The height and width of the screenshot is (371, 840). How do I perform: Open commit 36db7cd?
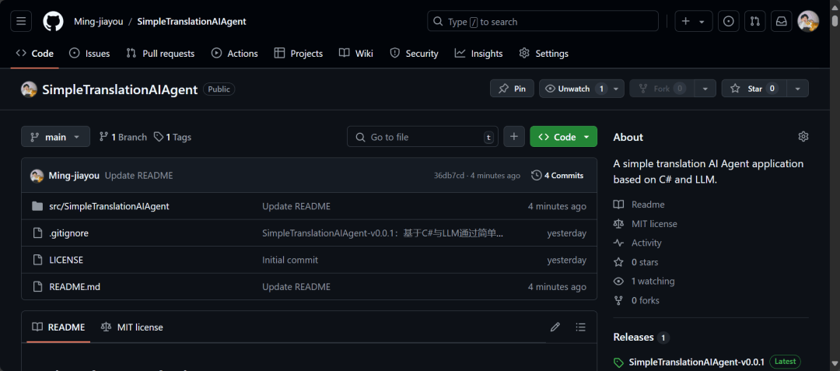pyautogui.click(x=449, y=176)
